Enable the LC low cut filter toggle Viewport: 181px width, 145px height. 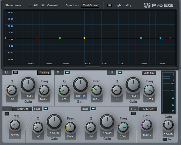pyautogui.click(x=7, y=114)
